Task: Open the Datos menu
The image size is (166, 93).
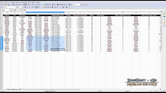Action: 29,2
